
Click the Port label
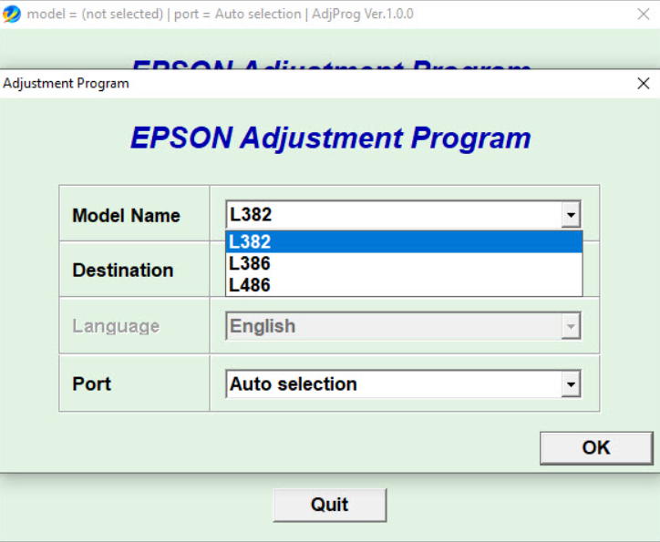[x=91, y=383]
